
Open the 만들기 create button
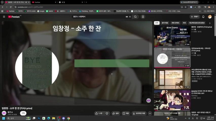click(195, 17)
